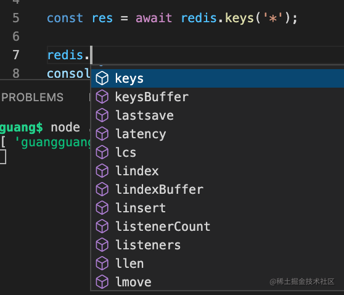Image resolution: width=344 pixels, height=295 pixels.
Task: Pick the lmove suggestion
Action: [x=217, y=282]
